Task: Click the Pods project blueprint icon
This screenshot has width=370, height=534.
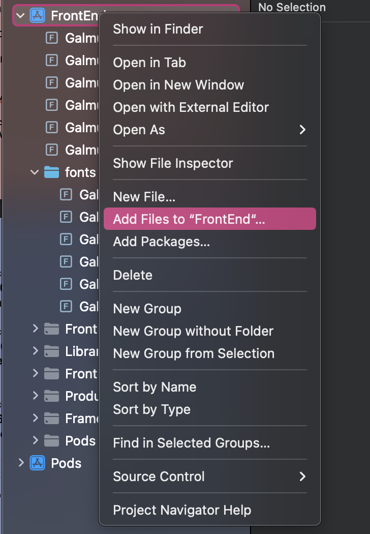Action: (37, 463)
